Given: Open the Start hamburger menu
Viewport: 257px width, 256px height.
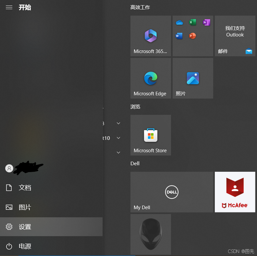Looking at the screenshot, I should tap(9, 7).
